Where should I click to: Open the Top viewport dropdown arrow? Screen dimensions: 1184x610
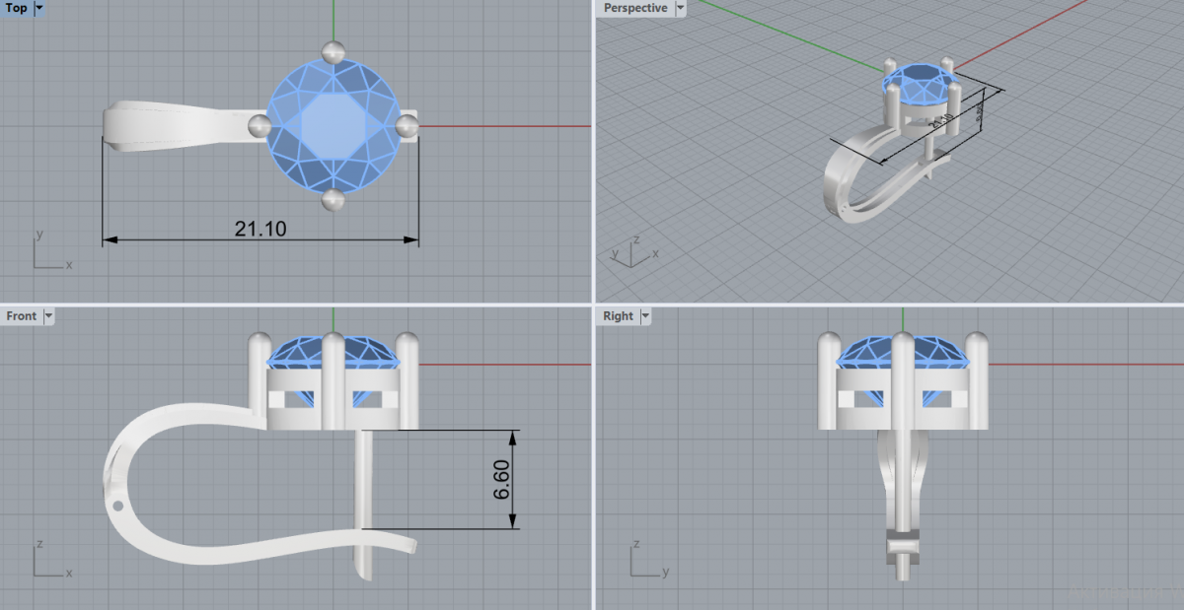(x=39, y=8)
